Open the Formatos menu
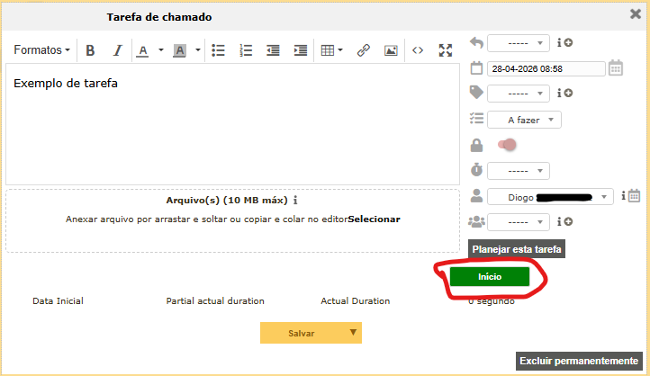 click(41, 50)
